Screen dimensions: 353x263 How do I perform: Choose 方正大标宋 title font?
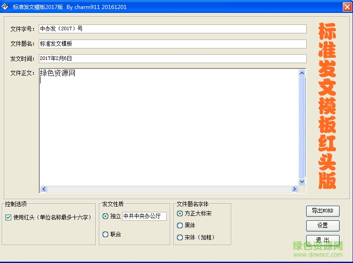click(180, 213)
